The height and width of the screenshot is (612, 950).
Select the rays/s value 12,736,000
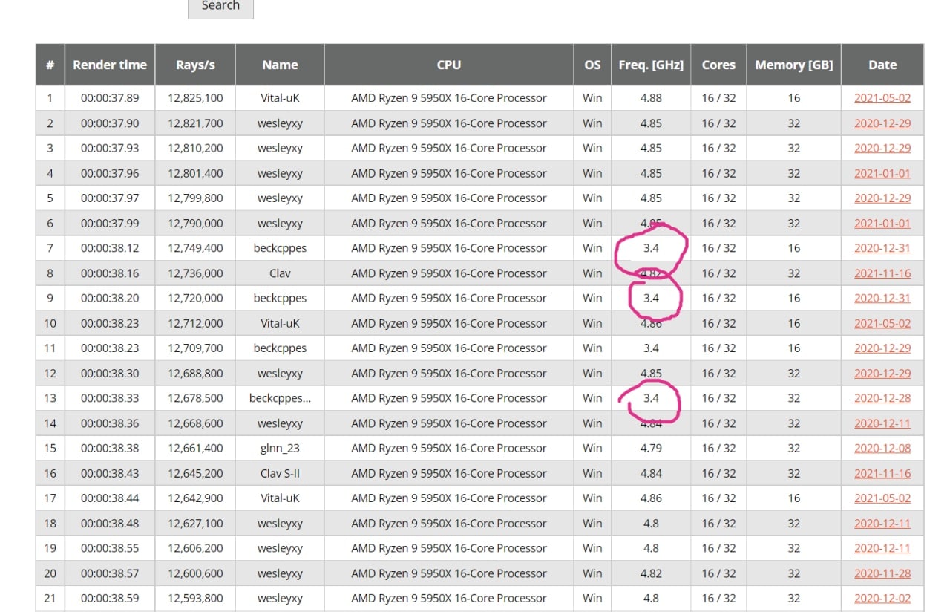pos(195,273)
